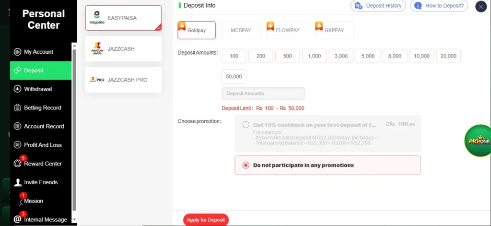
Task: Click the My Account sidebar icon
Action: tap(18, 52)
